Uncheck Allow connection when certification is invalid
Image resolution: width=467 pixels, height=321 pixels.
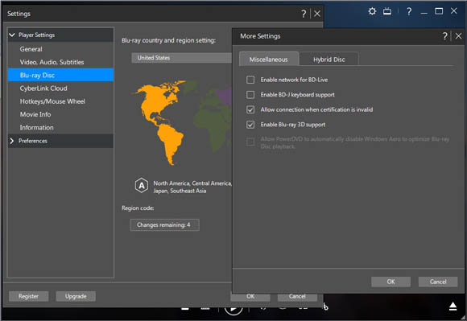click(x=250, y=109)
